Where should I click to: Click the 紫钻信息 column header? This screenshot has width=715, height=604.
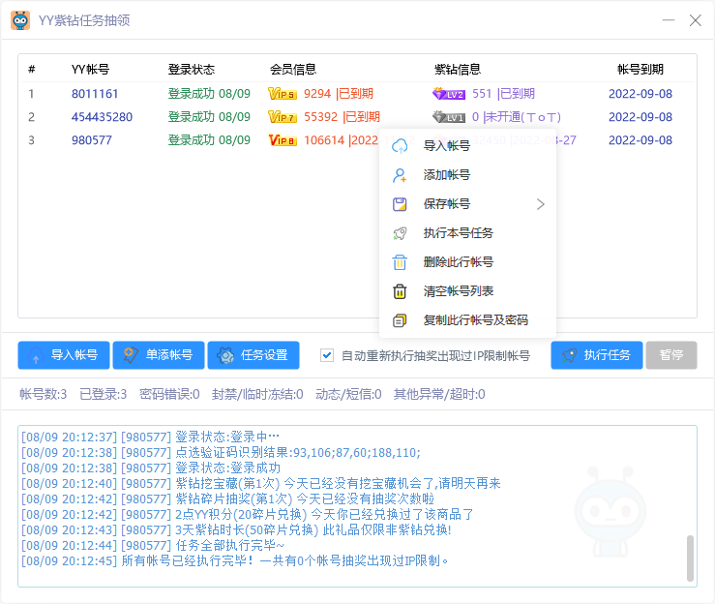[458, 70]
